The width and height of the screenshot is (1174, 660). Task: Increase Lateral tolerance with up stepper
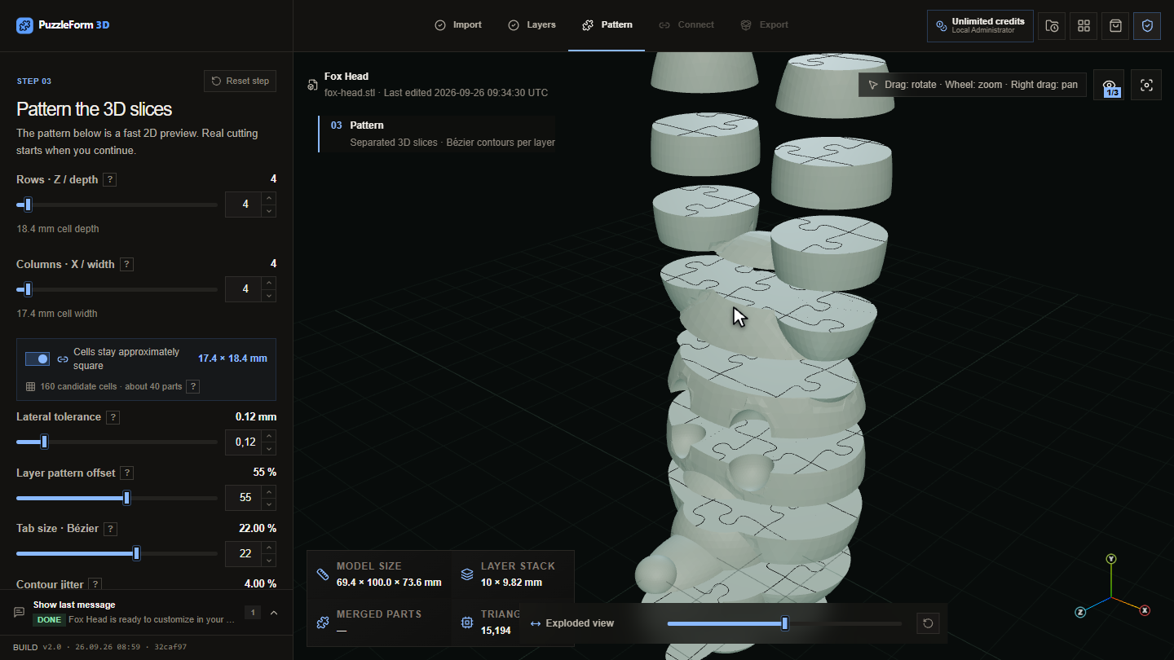click(268, 436)
